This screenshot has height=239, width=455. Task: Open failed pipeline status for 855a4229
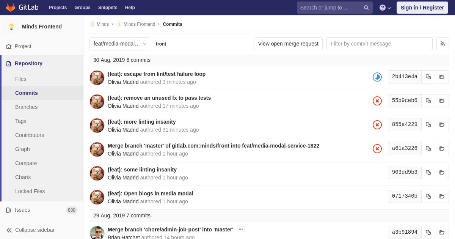coord(377,125)
